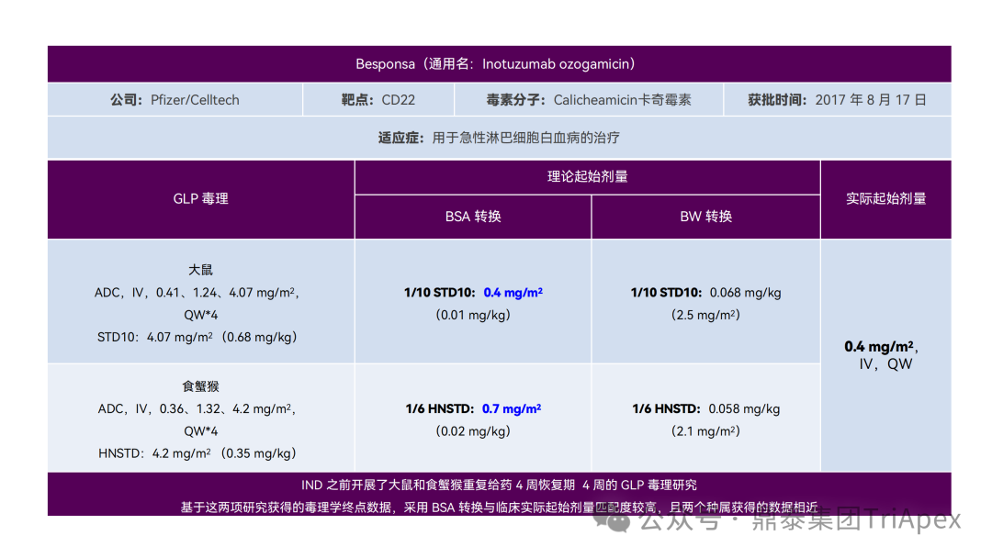This screenshot has width=992, height=558.
Task: Click the blue 0.4 mg/m² value
Action: (x=513, y=293)
